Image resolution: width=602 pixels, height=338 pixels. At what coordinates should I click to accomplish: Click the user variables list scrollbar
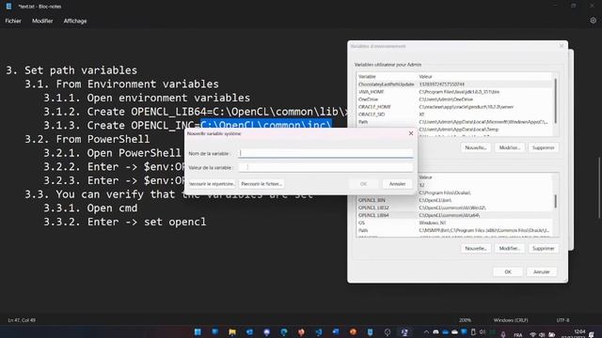(556, 101)
